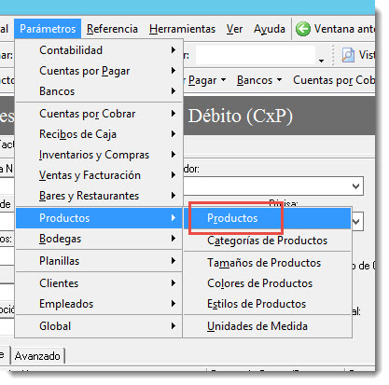
Task: Expand Inventarios y Compras submenu
Action: (99, 155)
